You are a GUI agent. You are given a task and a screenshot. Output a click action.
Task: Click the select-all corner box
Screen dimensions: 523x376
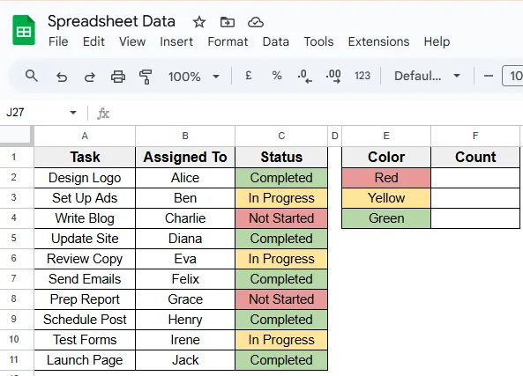[x=17, y=136]
